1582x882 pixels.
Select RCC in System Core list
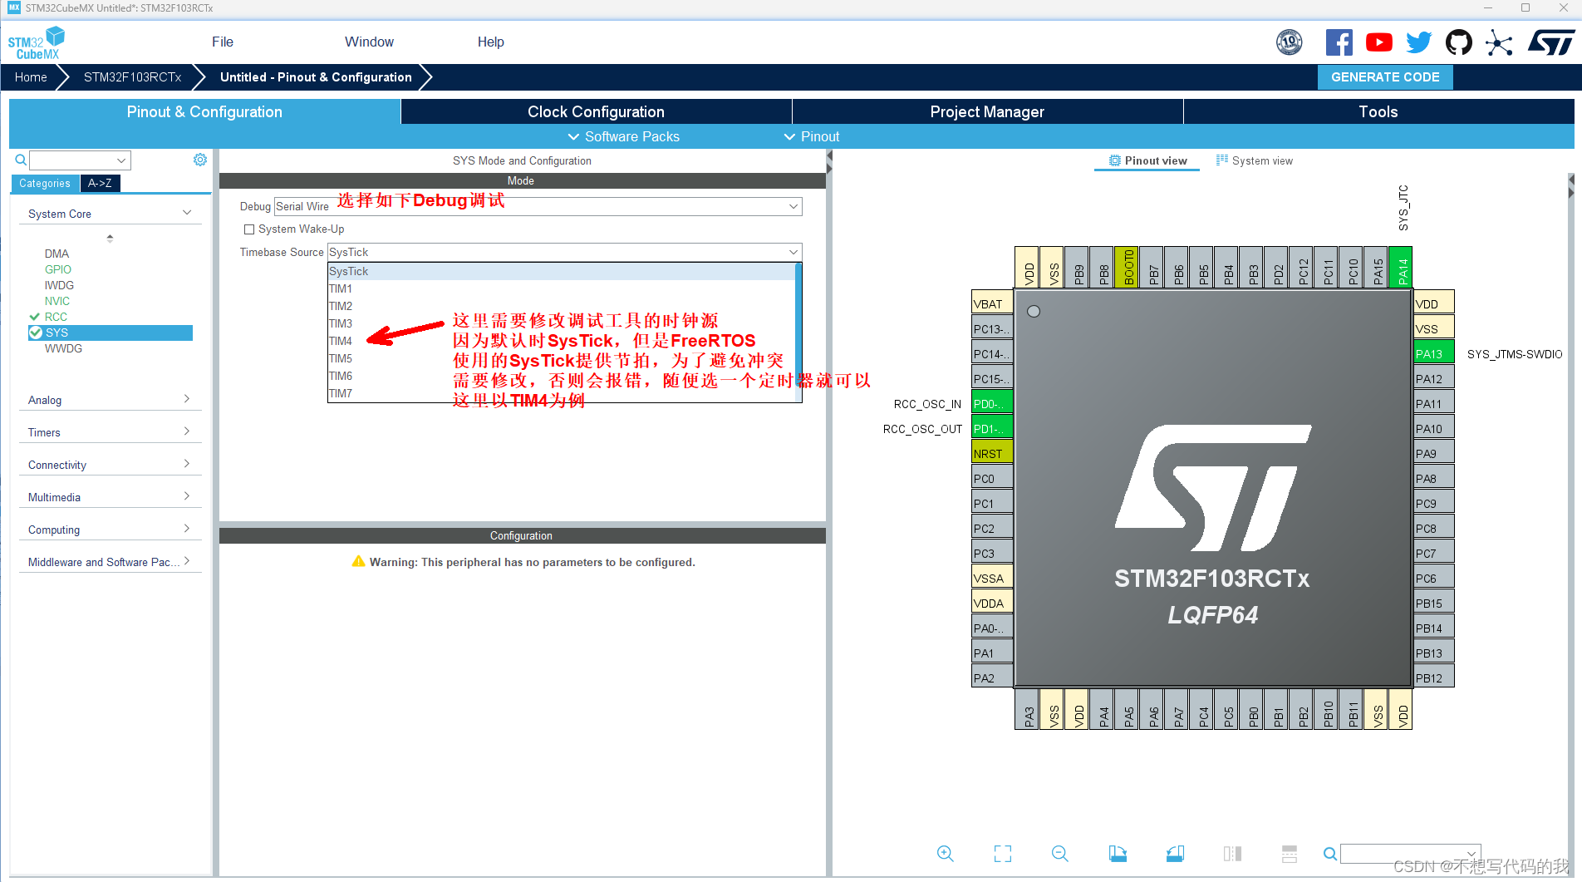pyautogui.click(x=56, y=317)
